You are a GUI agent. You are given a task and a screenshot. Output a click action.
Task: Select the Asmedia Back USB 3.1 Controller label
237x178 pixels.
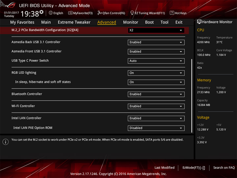[36, 42]
